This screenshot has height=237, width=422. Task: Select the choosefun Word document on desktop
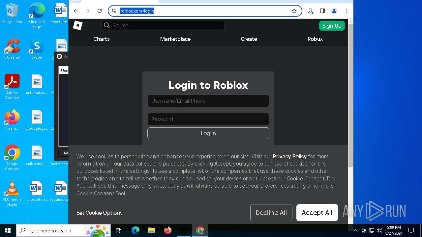[x=37, y=191]
